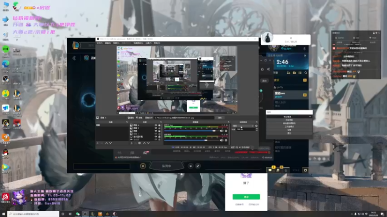This screenshot has height=217, width=387.
Task: Open the scene transition type dropdown
Action: 243,126
